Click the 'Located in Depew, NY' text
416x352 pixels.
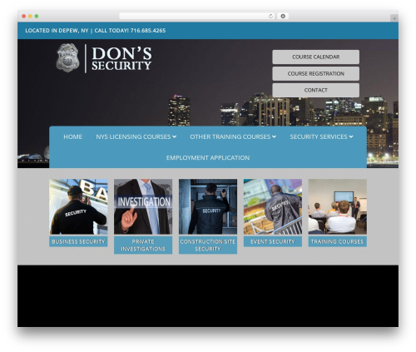(x=57, y=31)
